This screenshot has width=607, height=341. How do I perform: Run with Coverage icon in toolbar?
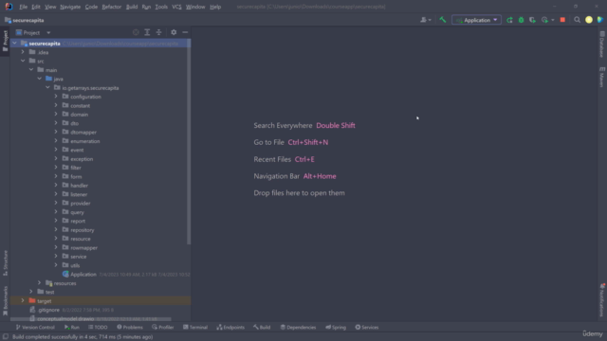[533, 20]
